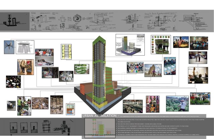
Task: Open the farmer in green field photo
Action: tap(183, 103)
